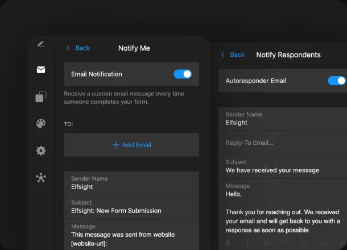Edit the Subject 'We have received your message'

pos(283,166)
